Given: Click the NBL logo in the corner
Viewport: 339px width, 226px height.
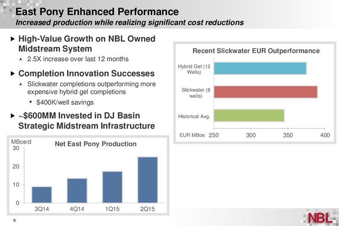Looking at the screenshot, I should 320,218.
